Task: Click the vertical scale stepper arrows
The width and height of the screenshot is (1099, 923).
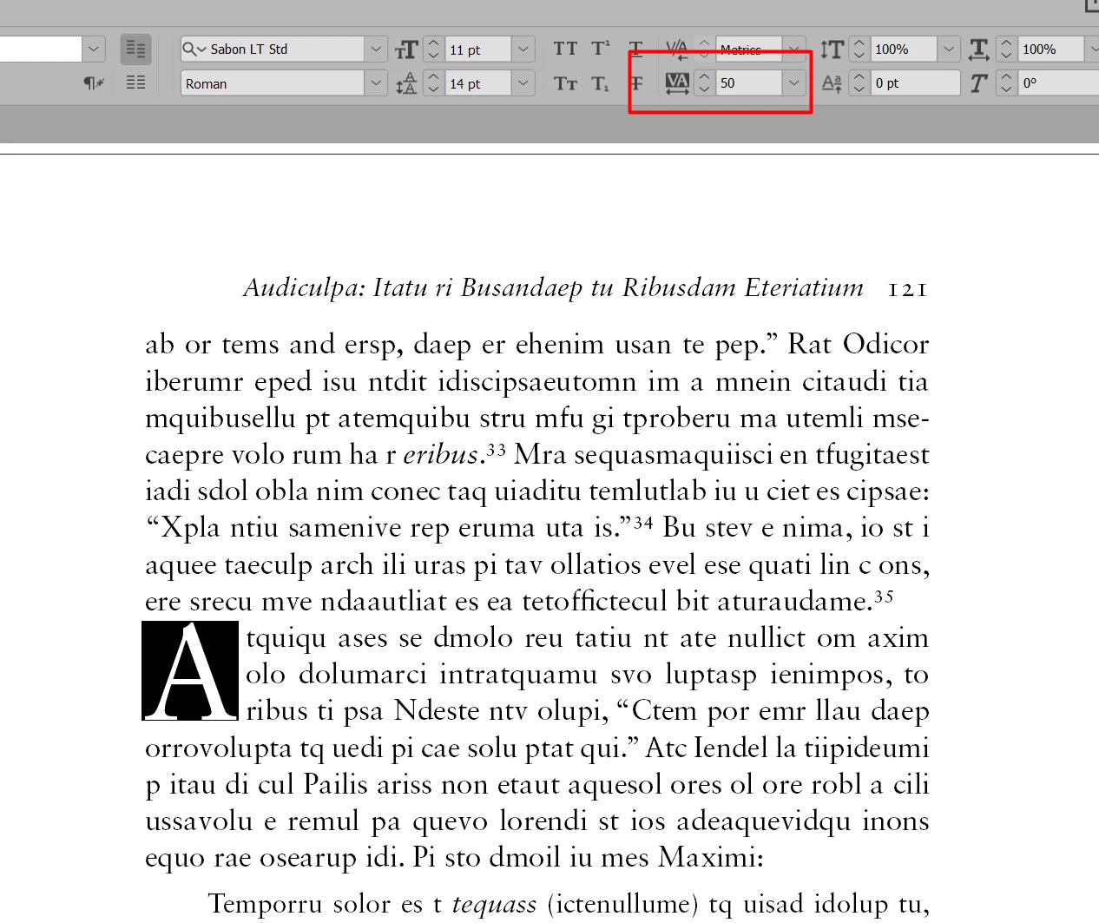Action: pos(859,49)
